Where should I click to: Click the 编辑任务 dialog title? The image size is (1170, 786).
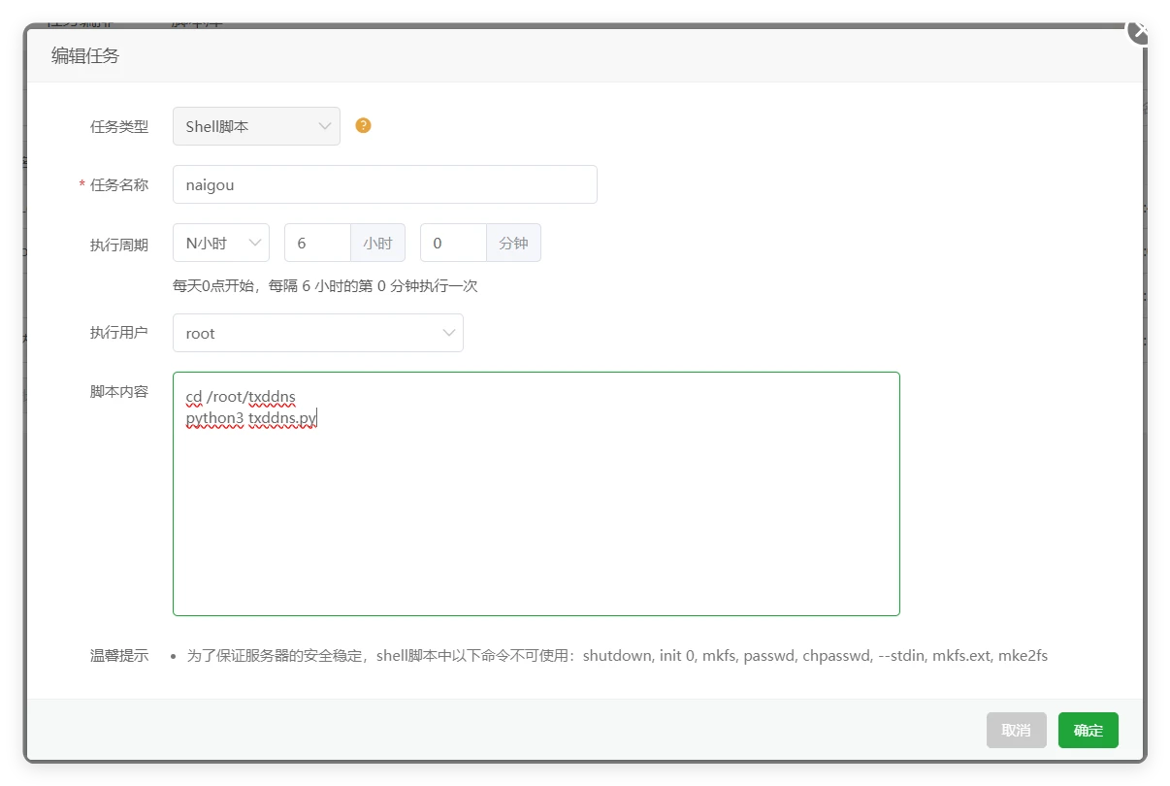point(85,55)
